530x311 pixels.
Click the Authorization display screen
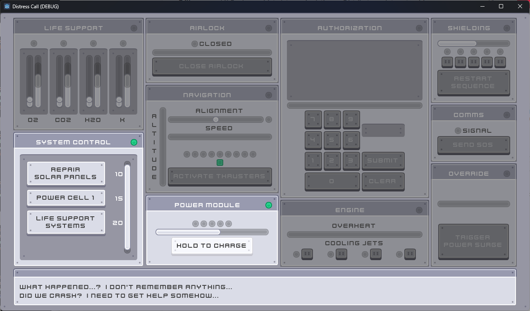pyautogui.click(x=355, y=70)
